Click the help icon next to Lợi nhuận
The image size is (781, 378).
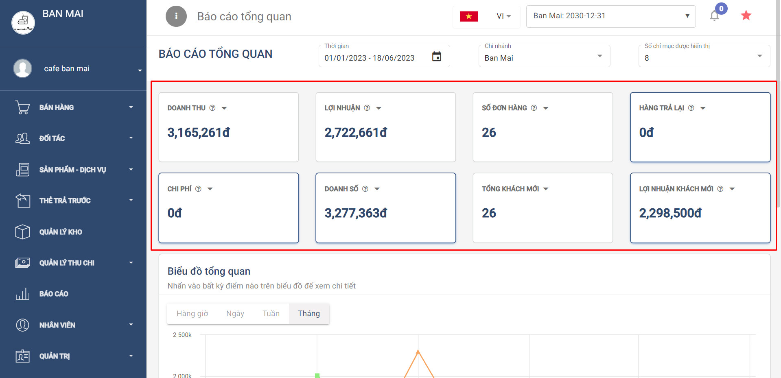click(x=367, y=108)
